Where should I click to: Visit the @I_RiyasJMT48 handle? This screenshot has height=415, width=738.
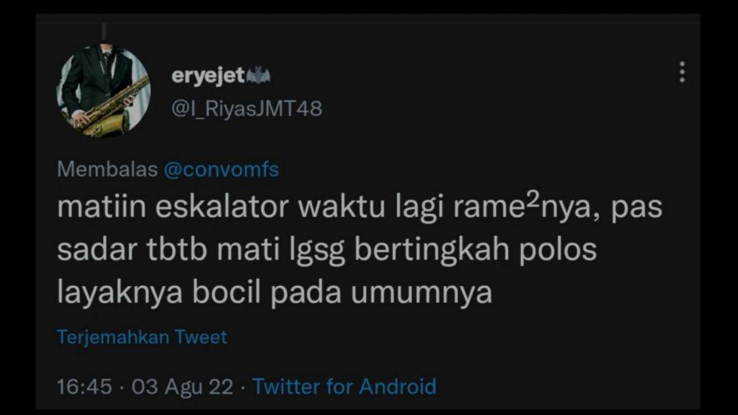246,108
